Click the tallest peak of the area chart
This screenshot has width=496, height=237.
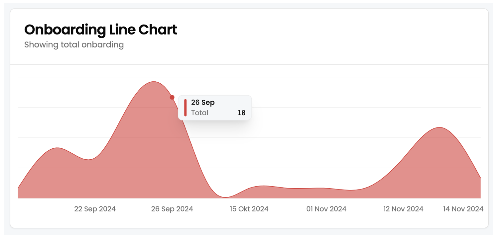point(154,82)
